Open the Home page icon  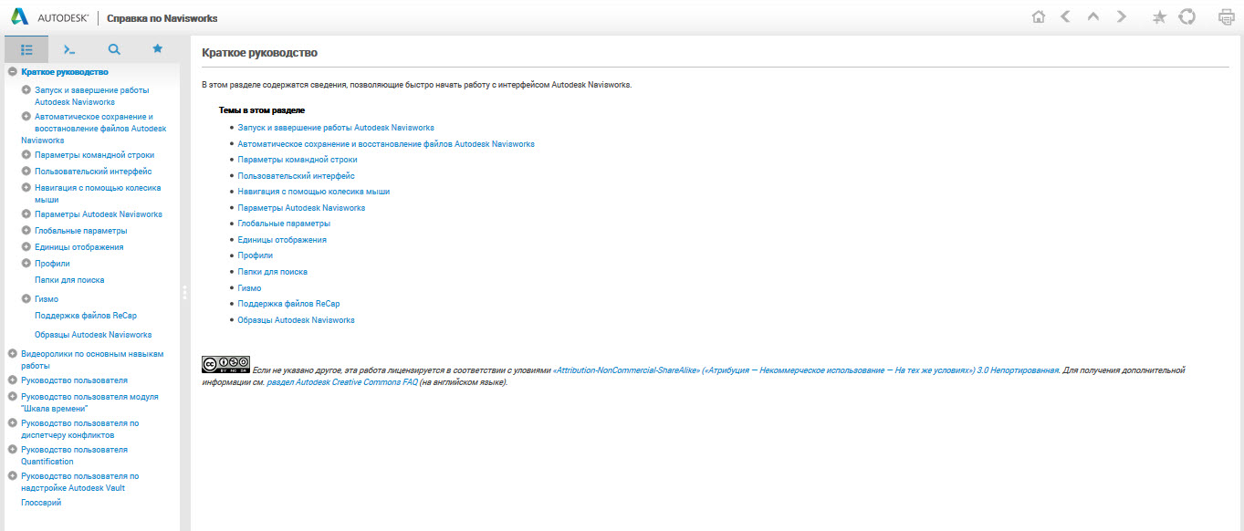[x=1038, y=17]
